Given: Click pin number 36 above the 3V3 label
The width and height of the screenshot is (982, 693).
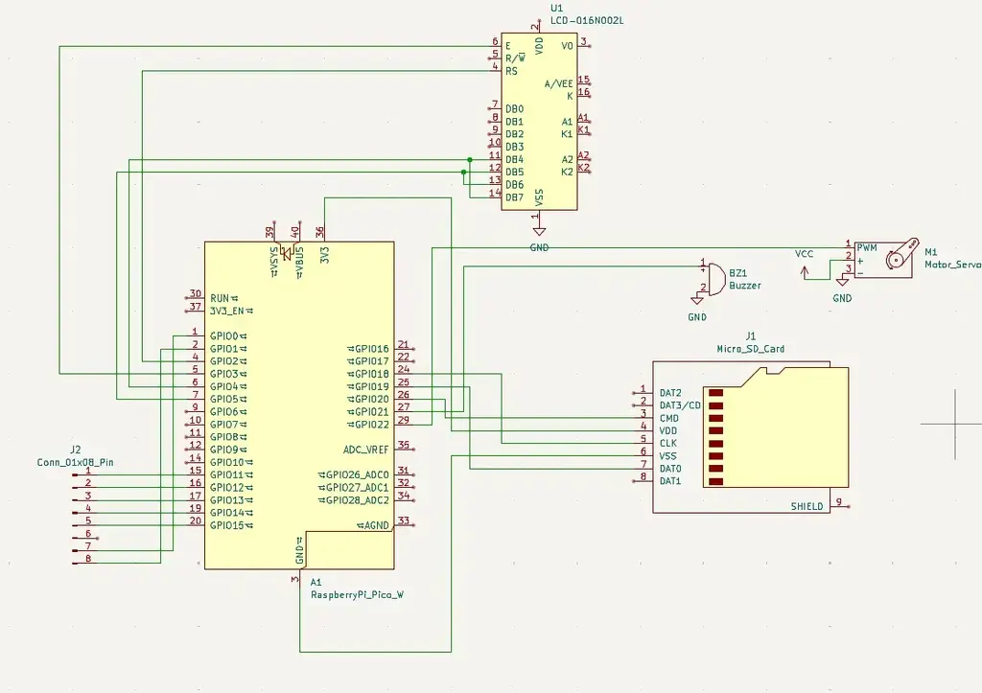Looking at the screenshot, I should (320, 232).
